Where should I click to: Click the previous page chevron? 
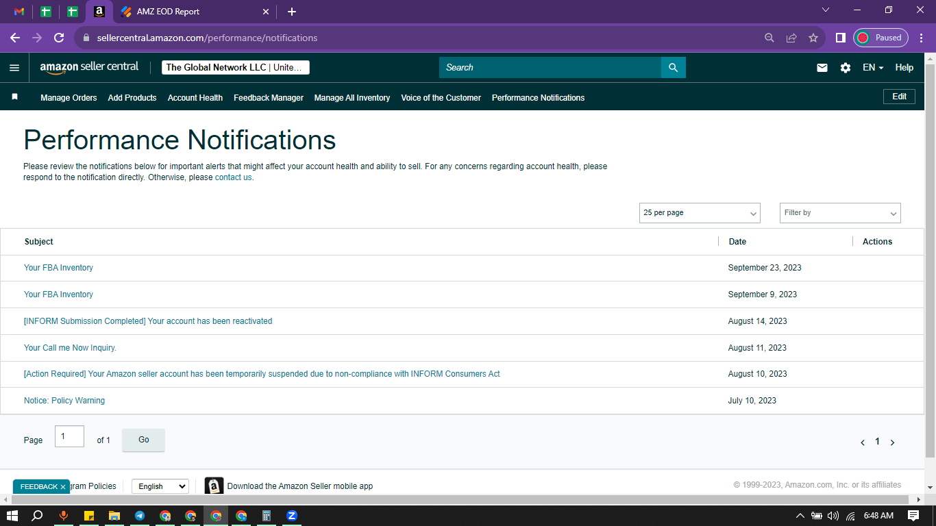point(863,442)
